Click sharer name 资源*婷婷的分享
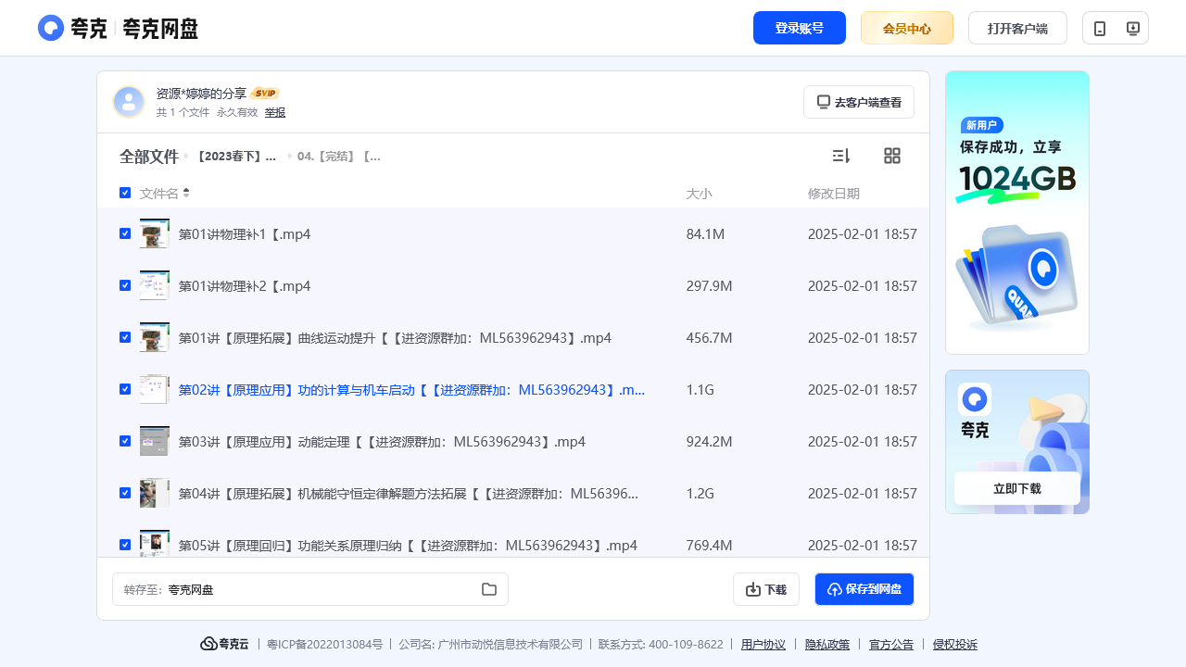Screen dimensions: 1186x667 [x=201, y=93]
